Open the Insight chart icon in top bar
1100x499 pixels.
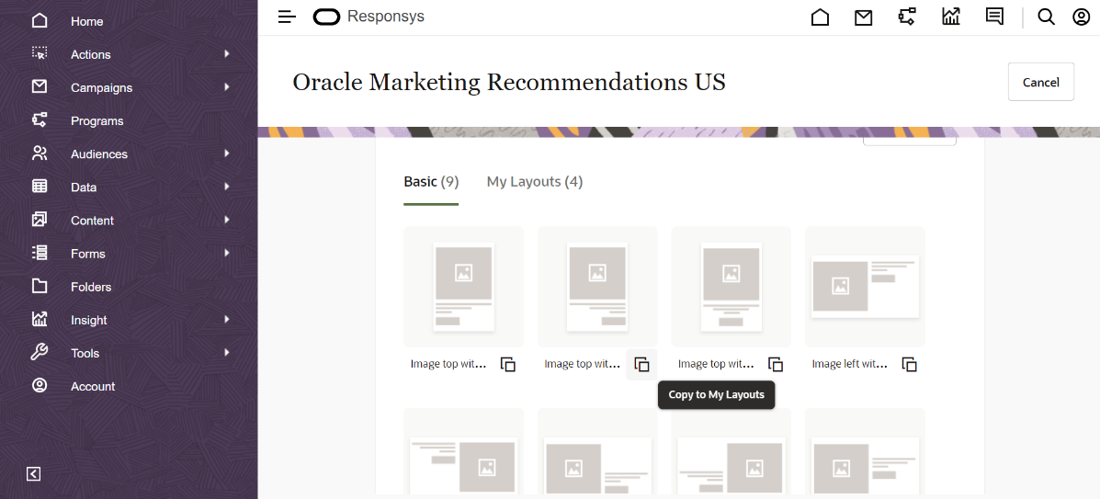(x=950, y=17)
